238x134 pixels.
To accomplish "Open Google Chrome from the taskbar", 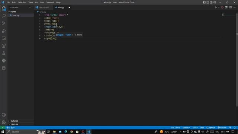I will [71, 131].
